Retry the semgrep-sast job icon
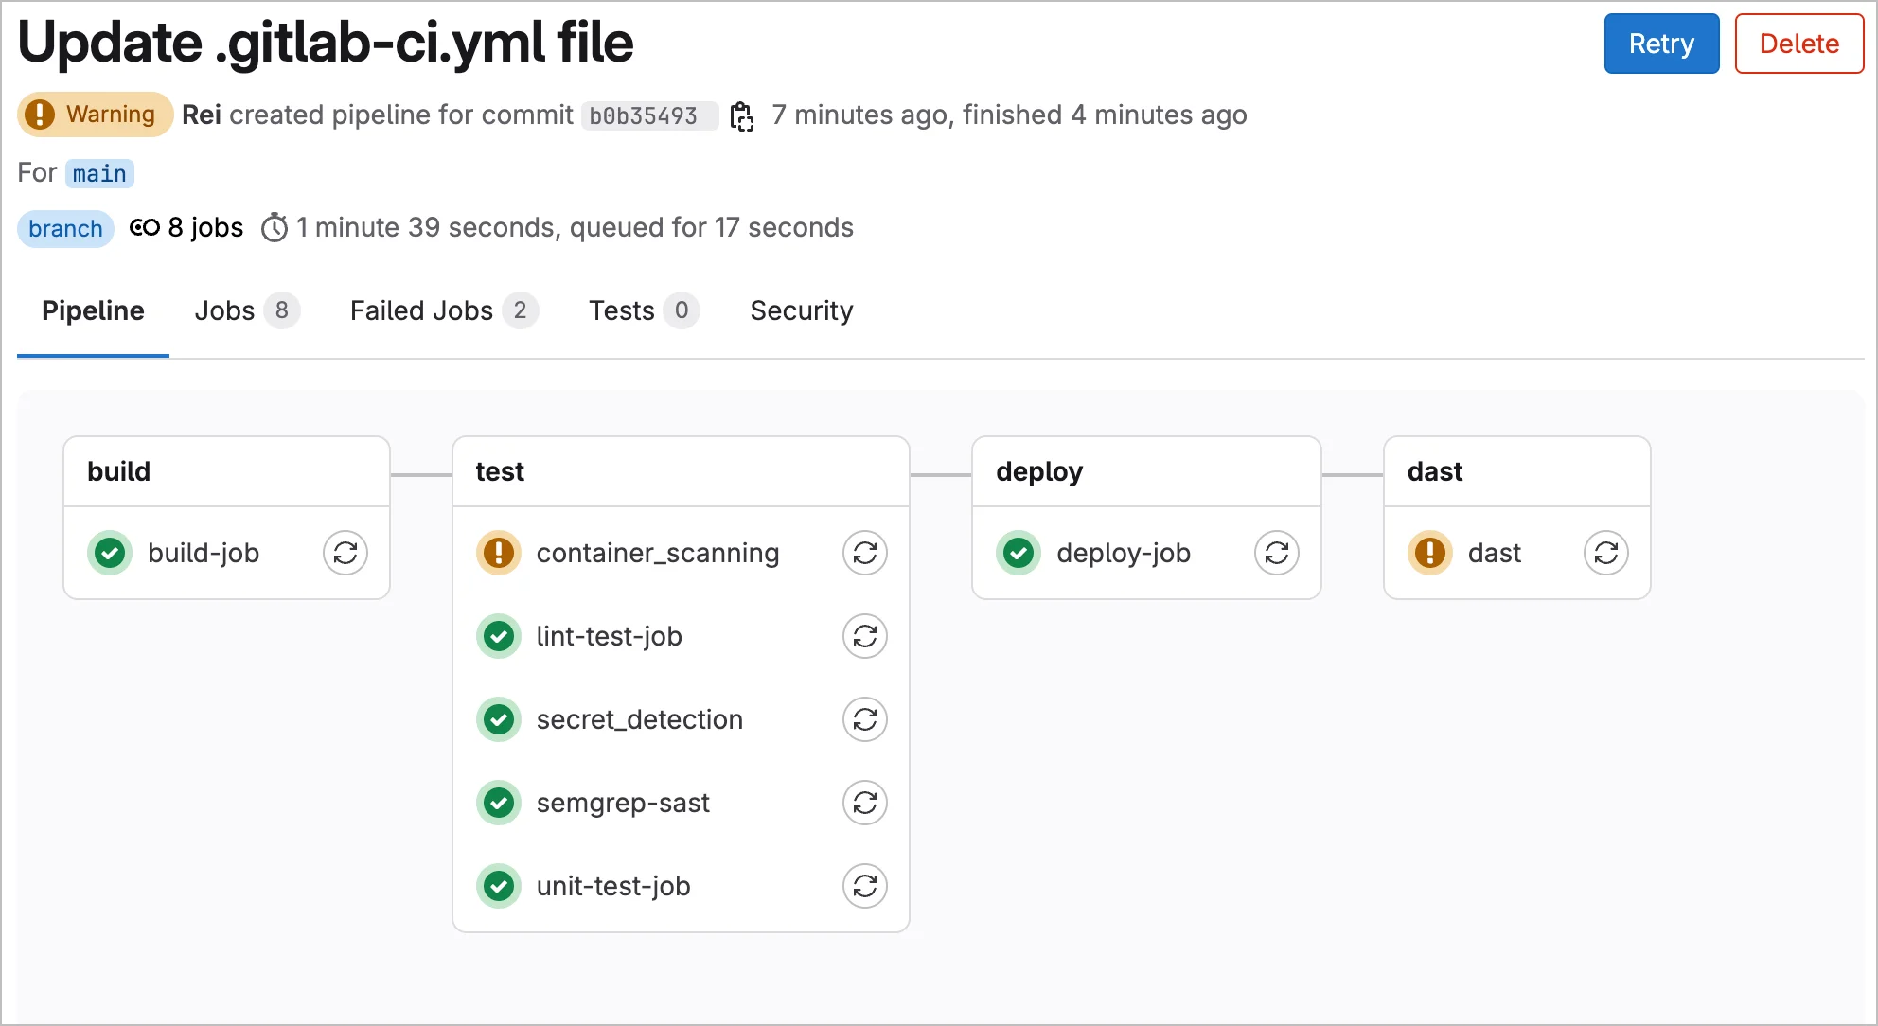 865,803
